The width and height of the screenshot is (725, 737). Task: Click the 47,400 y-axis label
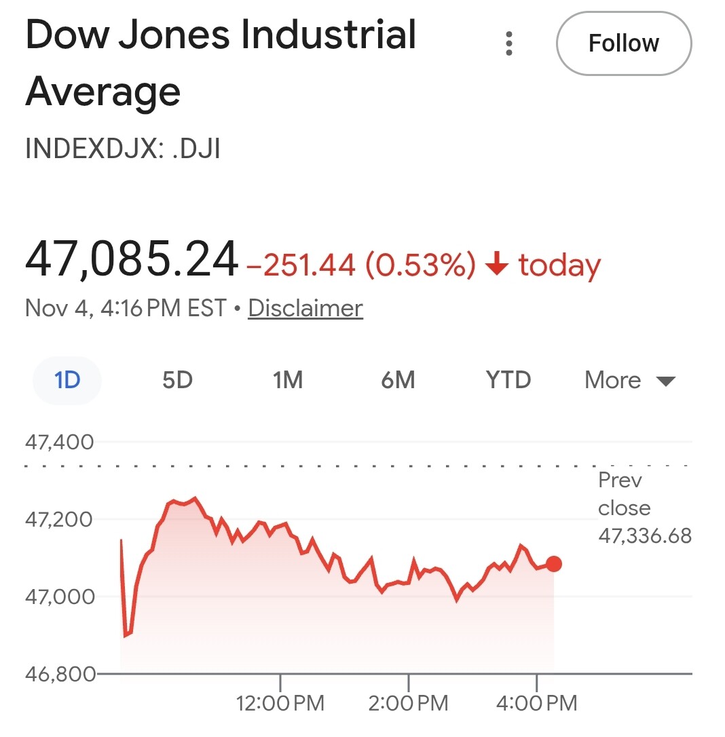click(x=60, y=442)
